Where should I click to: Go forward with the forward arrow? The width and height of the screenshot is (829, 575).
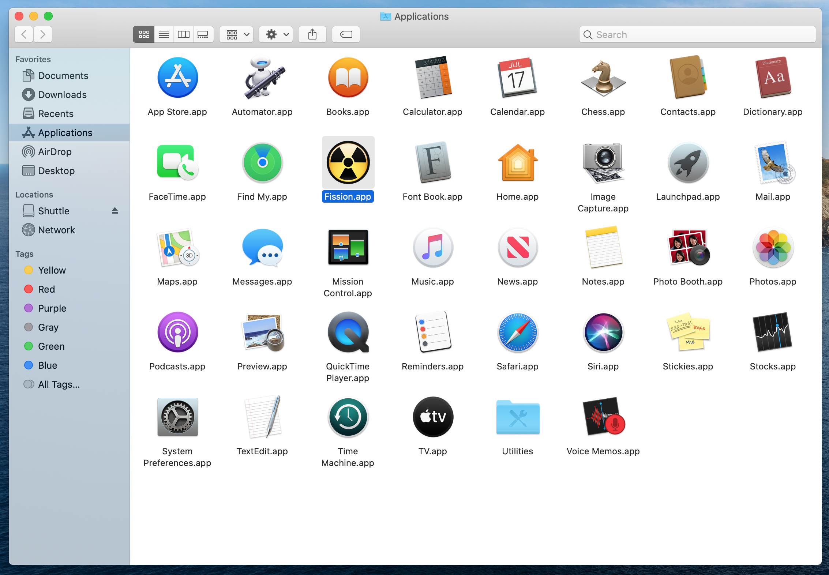click(43, 35)
